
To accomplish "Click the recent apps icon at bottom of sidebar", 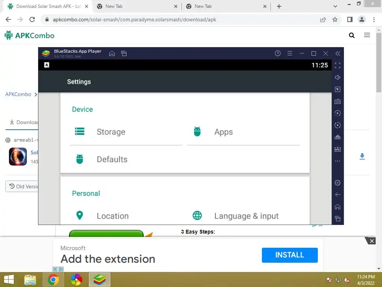I will pyautogui.click(x=338, y=219).
